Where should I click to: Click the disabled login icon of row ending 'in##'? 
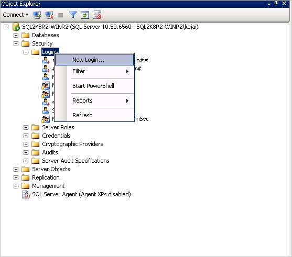pos(46,60)
